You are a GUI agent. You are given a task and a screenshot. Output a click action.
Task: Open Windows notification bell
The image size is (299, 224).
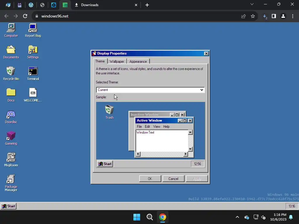point(291,217)
